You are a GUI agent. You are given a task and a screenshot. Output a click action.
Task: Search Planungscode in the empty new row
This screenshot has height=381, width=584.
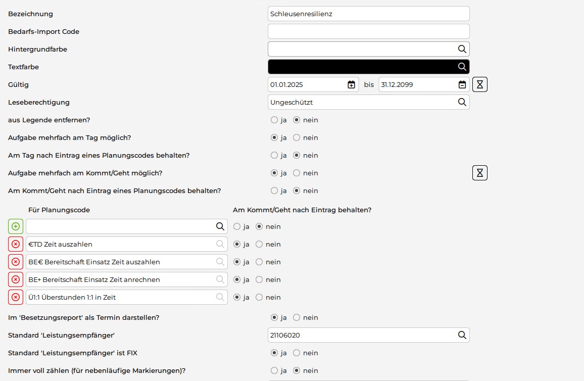pos(220,226)
